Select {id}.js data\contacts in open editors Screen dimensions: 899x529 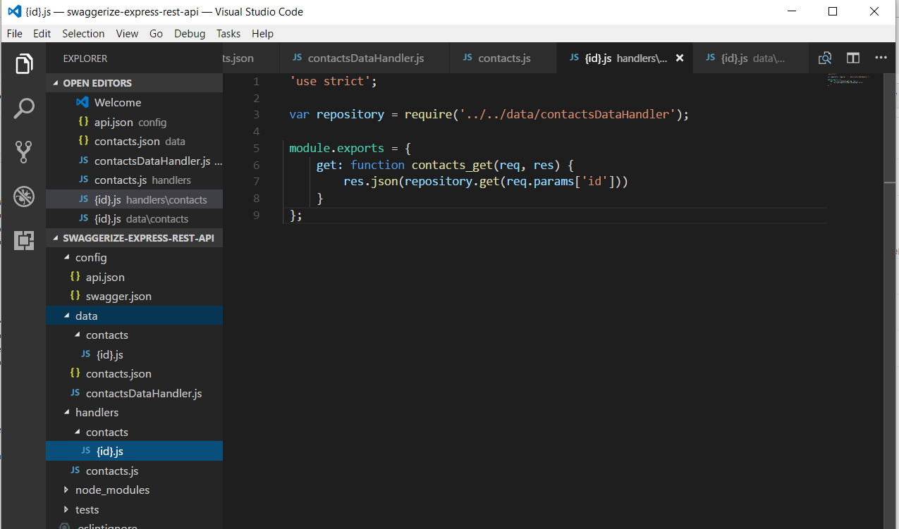pos(134,218)
